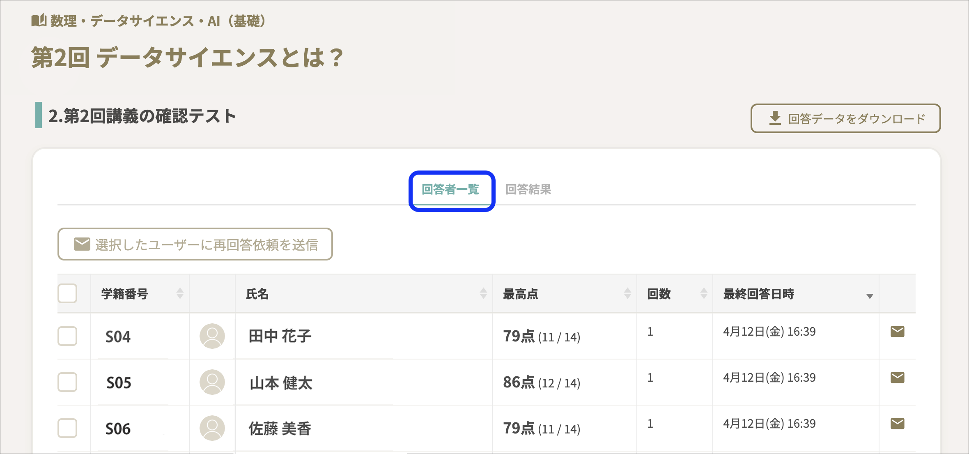Click the 最高点 column header label
This screenshot has width=969, height=454.
(x=521, y=294)
